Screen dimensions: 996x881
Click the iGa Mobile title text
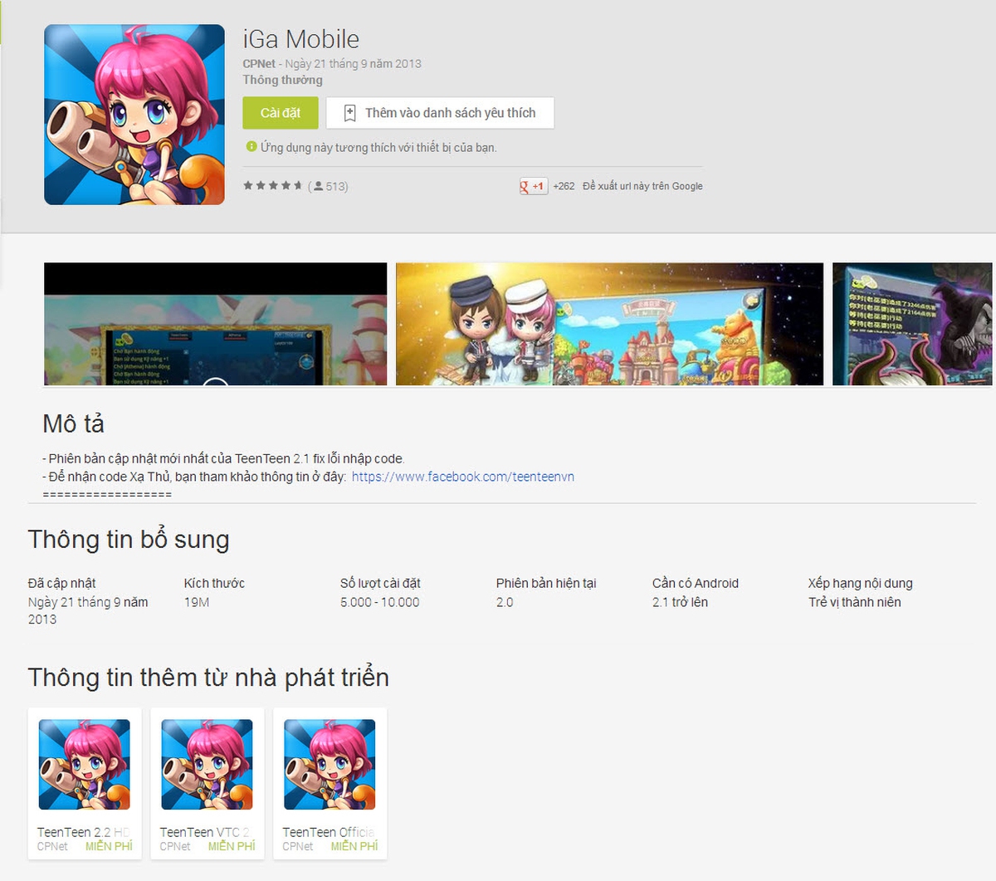[x=301, y=39]
